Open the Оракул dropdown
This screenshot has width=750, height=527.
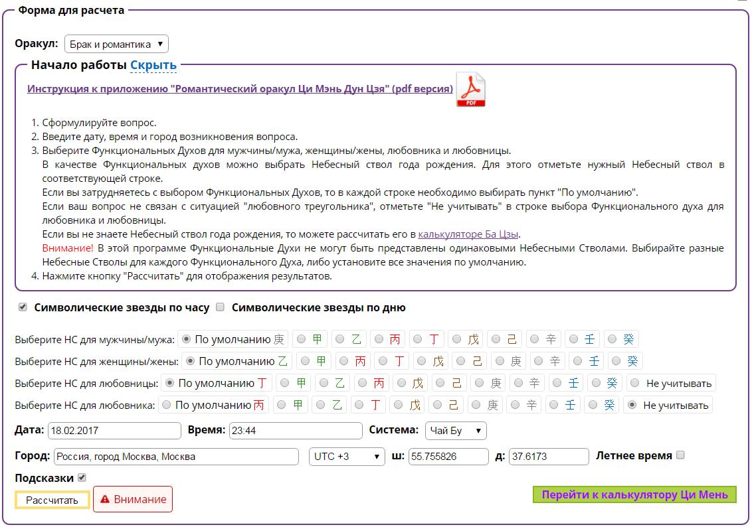[x=116, y=44]
